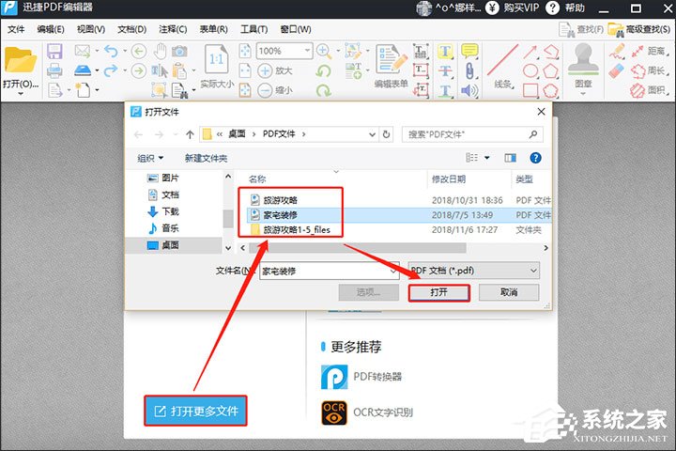This screenshot has width=676, height=451.
Task: Click the navigation pane vertical scrollbar thumb
Action: coord(228,219)
